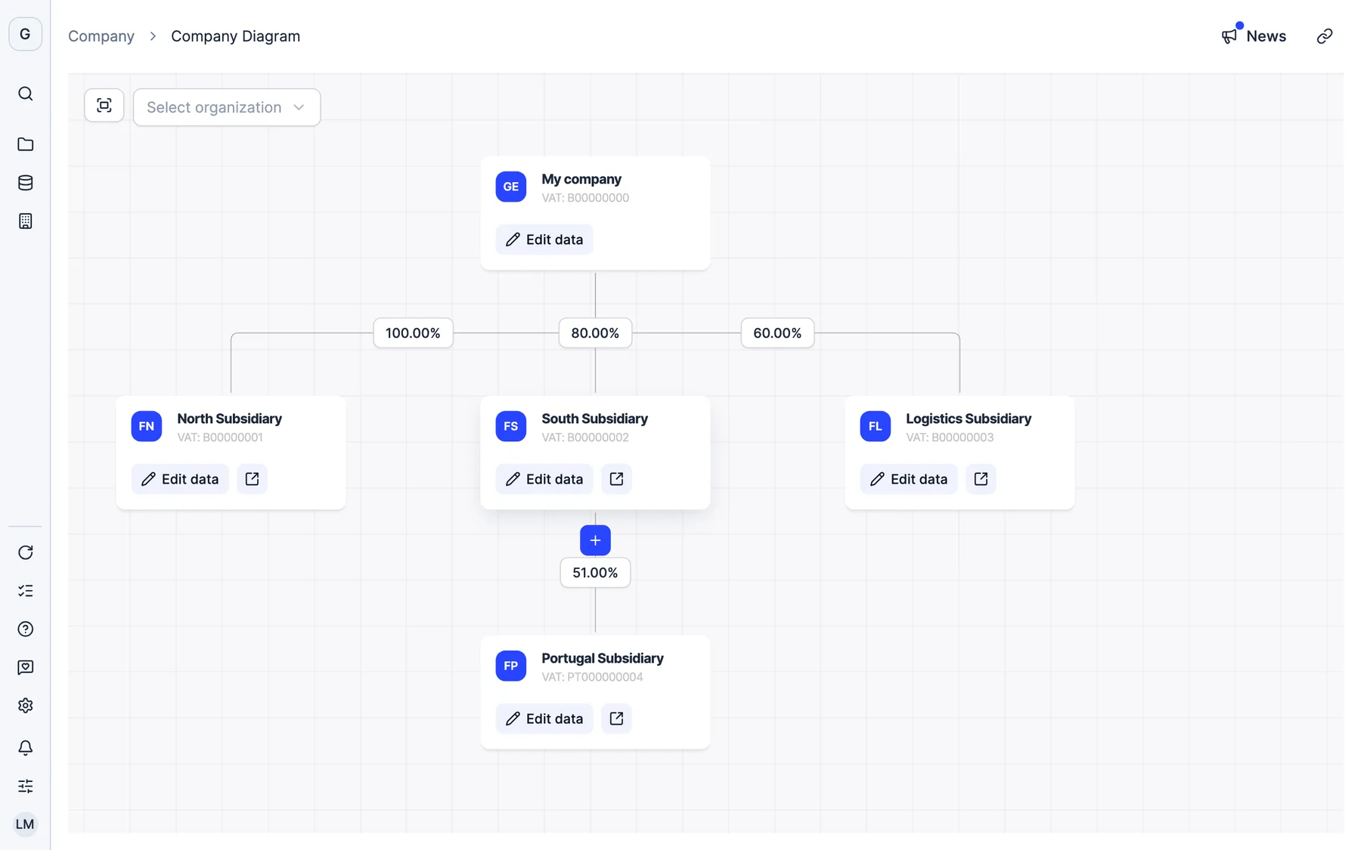Select the South Subsidiary card title
The width and height of the screenshot is (1361, 850).
click(594, 419)
